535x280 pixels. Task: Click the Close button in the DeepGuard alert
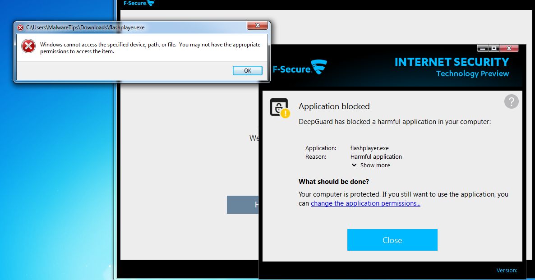(392, 240)
